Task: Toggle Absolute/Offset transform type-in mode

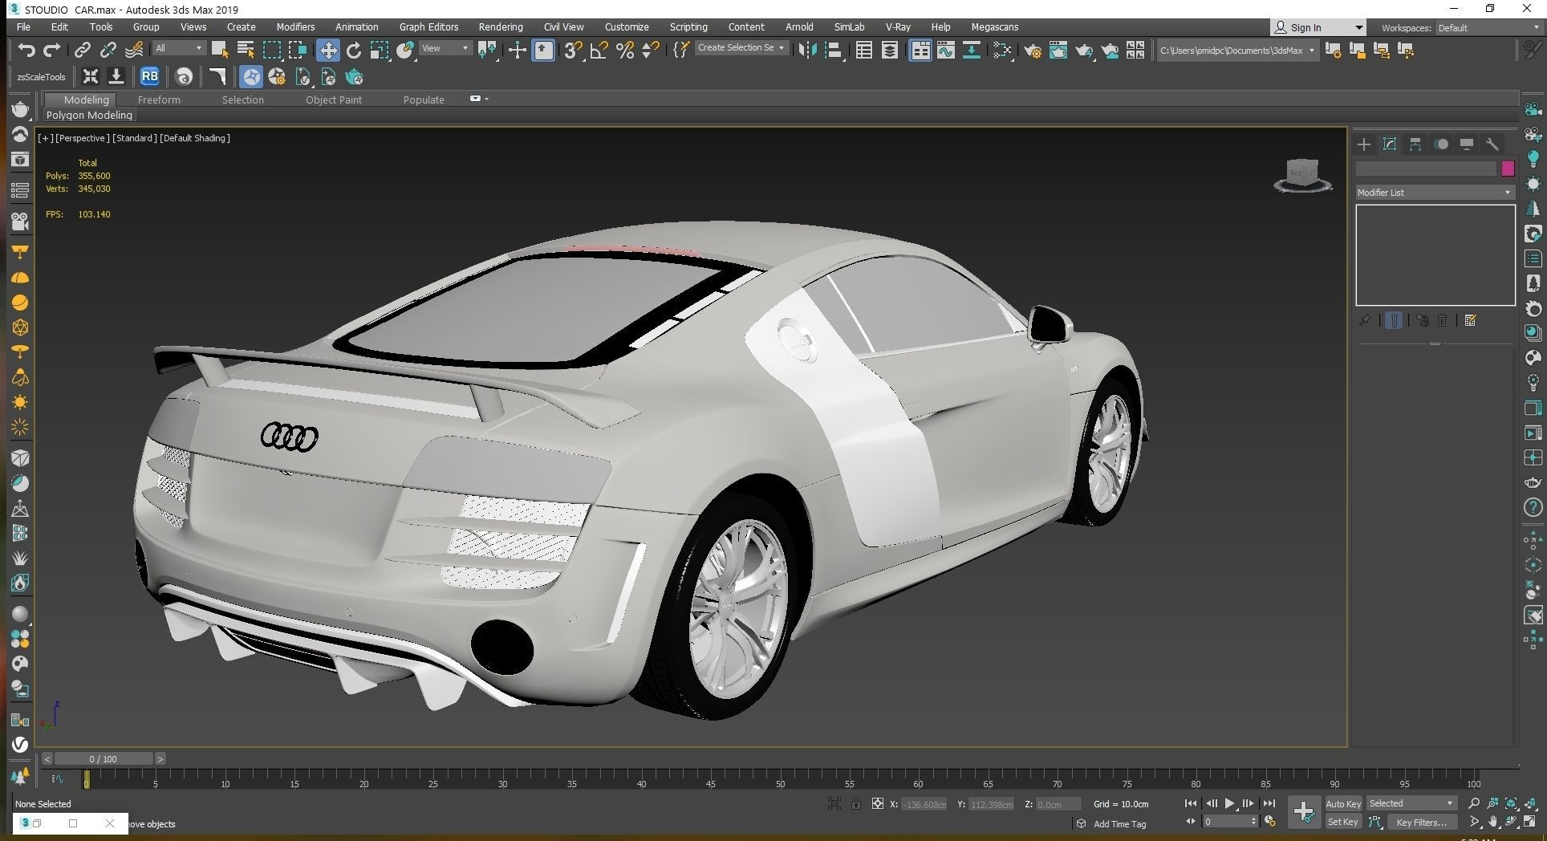Action: point(877,803)
